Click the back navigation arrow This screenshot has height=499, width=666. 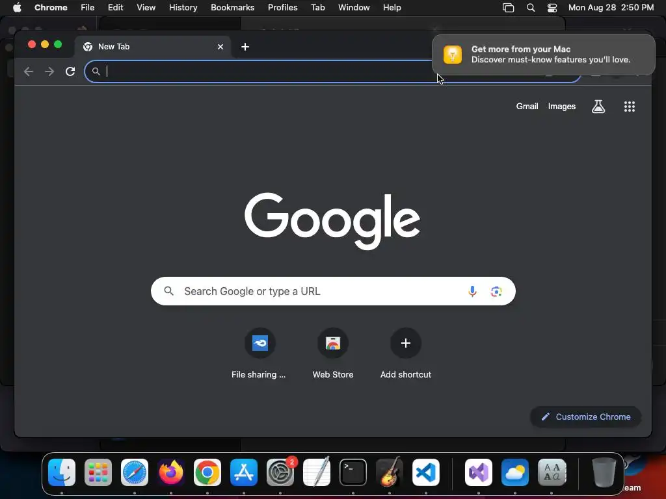point(29,71)
